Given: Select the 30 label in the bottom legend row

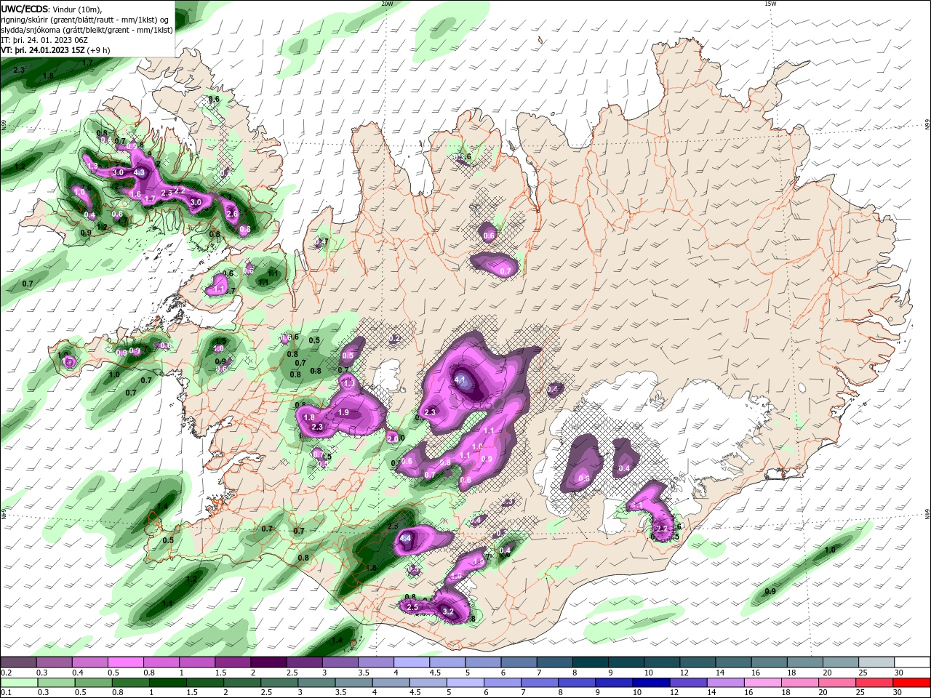Looking at the screenshot, I should [898, 694].
